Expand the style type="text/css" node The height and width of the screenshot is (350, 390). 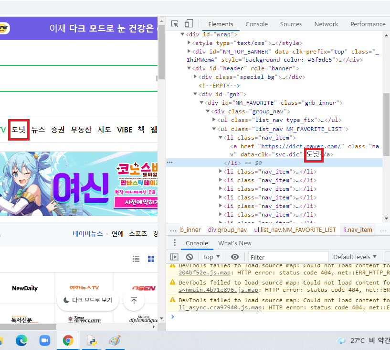click(189, 43)
